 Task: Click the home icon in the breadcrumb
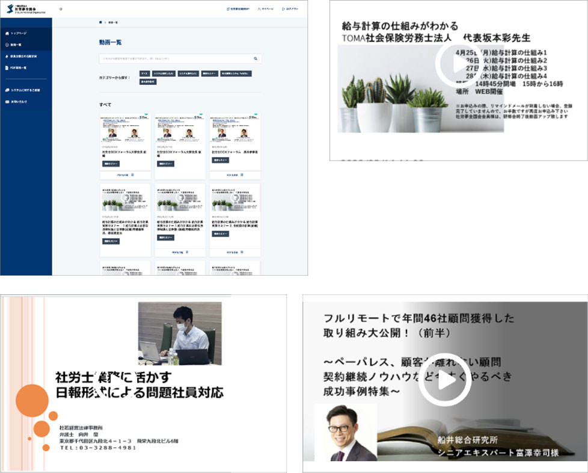[x=100, y=22]
